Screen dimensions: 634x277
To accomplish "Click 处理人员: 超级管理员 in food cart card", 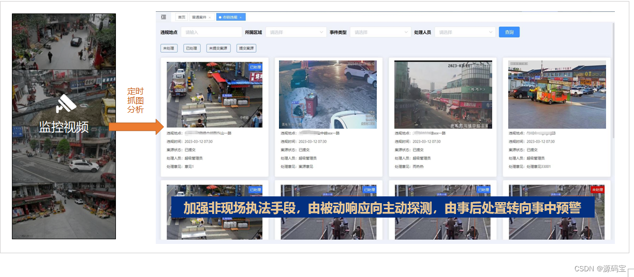I will pos(526,158).
